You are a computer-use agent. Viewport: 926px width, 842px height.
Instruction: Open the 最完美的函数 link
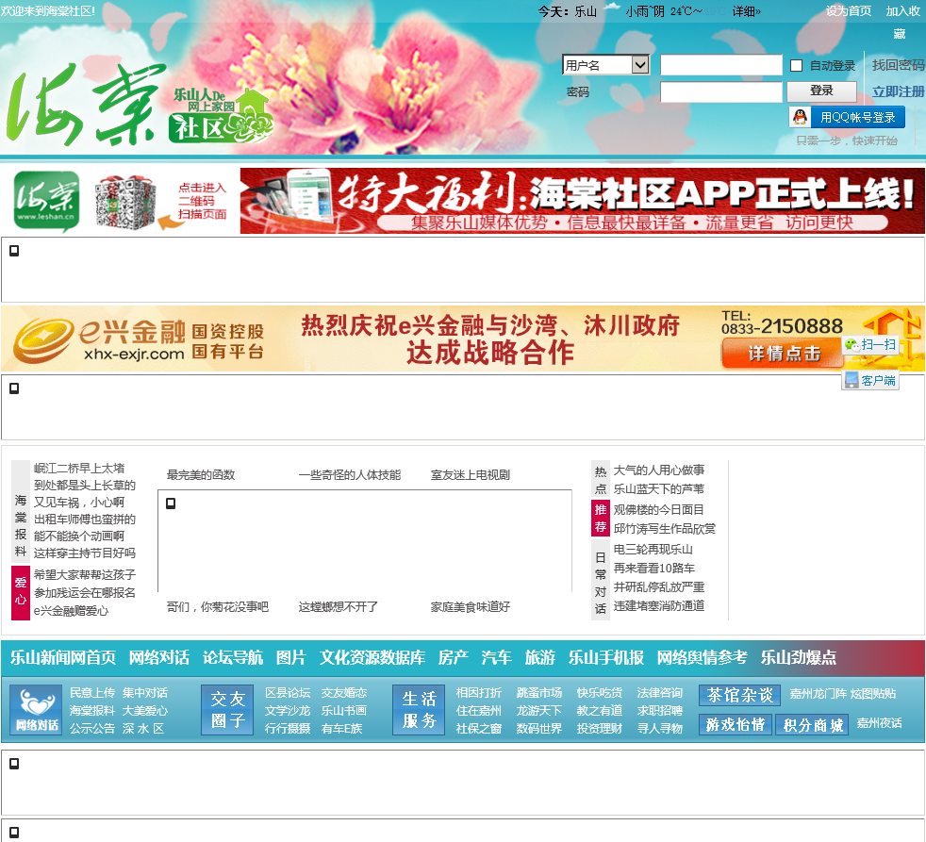pos(201,474)
